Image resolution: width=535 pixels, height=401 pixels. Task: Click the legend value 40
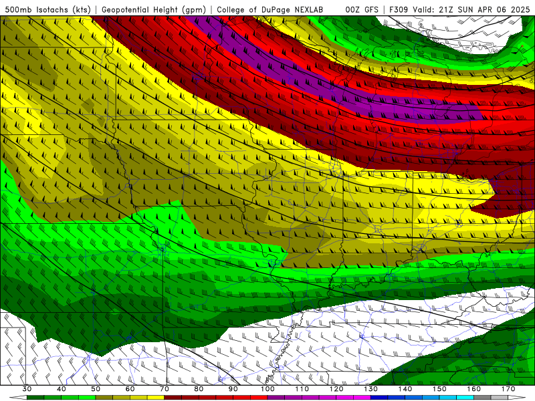pyautogui.click(x=62, y=389)
